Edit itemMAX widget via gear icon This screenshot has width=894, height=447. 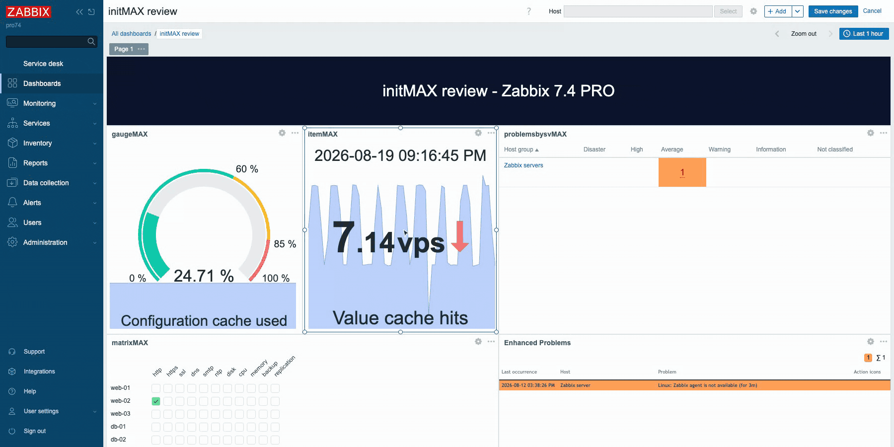(478, 133)
